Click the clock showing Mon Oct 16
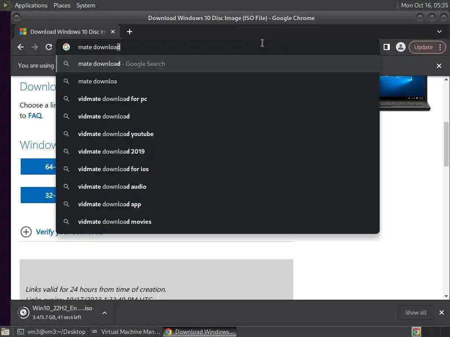The width and height of the screenshot is (450, 337). [425, 5]
